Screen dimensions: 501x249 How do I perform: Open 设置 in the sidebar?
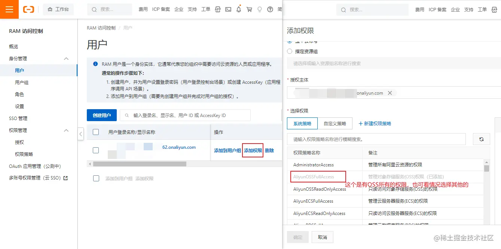click(19, 106)
